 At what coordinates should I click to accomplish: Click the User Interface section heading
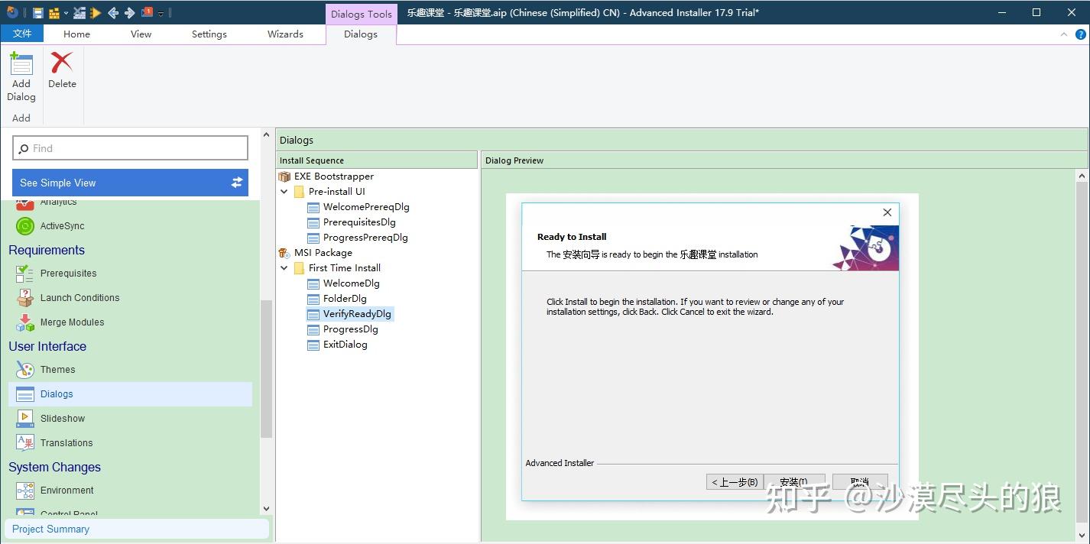(47, 346)
